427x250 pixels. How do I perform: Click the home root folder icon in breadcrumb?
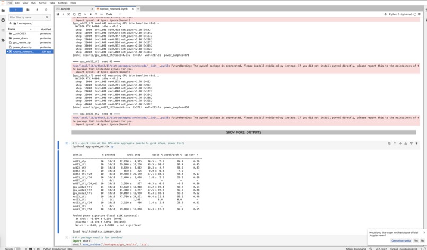11,23
